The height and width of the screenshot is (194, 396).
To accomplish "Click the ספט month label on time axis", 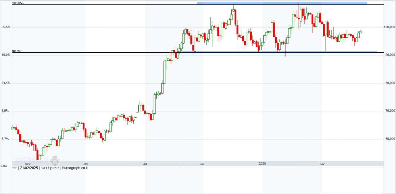I will tap(28, 164).
